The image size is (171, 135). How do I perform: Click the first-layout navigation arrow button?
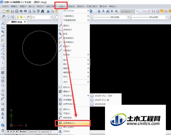coord(8,132)
